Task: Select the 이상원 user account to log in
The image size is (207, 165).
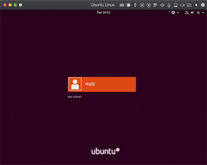Action: [102, 84]
